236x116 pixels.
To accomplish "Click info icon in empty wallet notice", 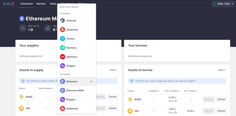I will coord(23,81).
